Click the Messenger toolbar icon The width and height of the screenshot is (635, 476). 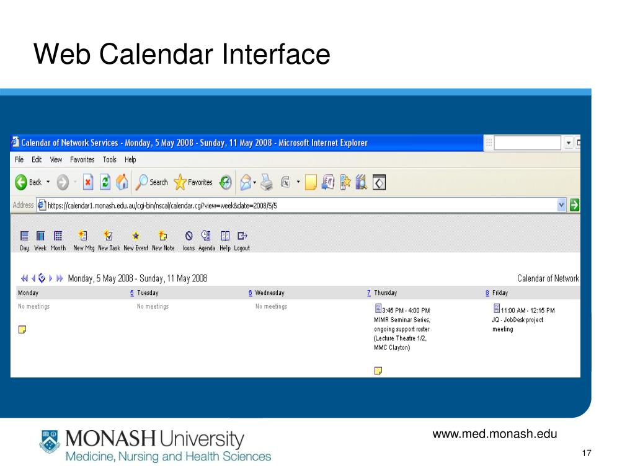(328, 183)
